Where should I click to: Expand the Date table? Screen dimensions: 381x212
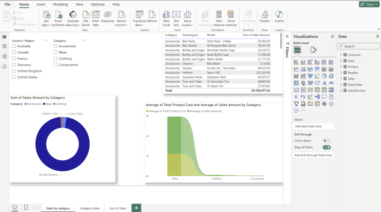coord(341,61)
